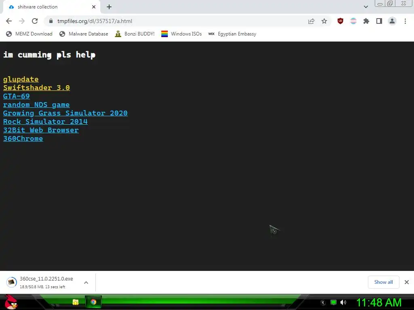Image resolution: width=414 pixels, height=310 pixels.
Task: Open the random NDS game link
Action: pos(36,105)
